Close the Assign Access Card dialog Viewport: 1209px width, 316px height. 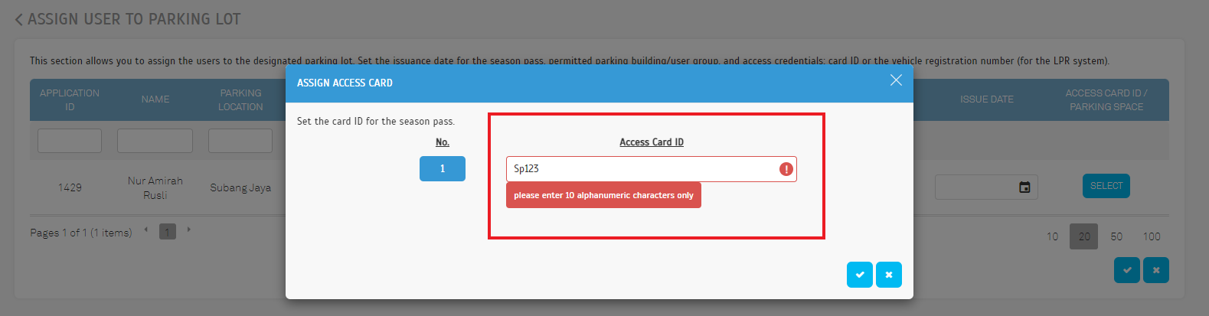[896, 80]
